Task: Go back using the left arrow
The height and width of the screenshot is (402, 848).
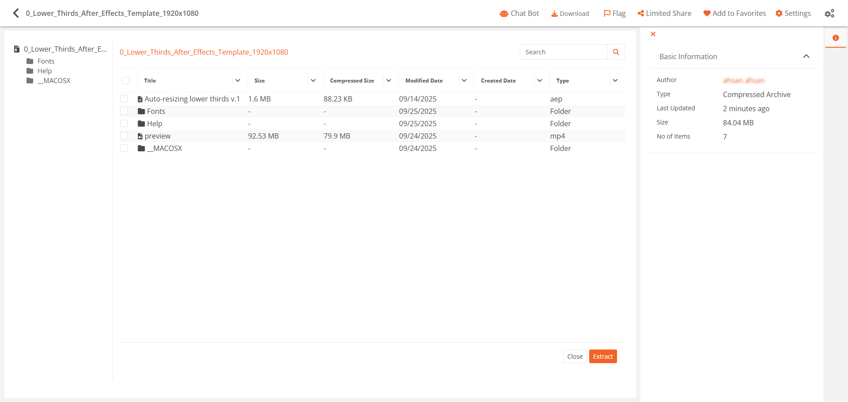Action: point(16,13)
